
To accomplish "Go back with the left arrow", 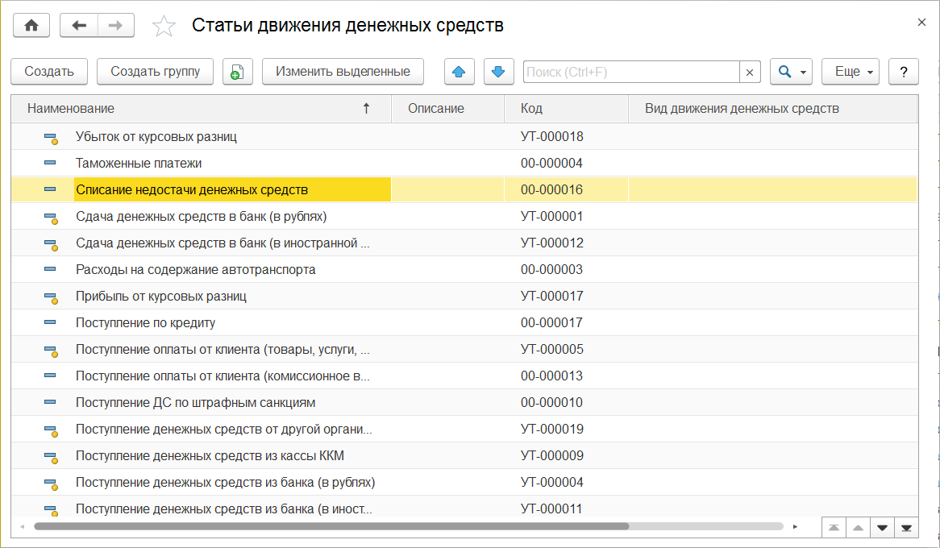I will 79,25.
